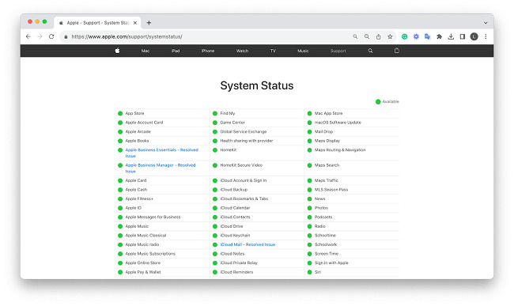Click the green status dot beside Find My
Viewport: 514px width, 306px height.
[x=215, y=113]
